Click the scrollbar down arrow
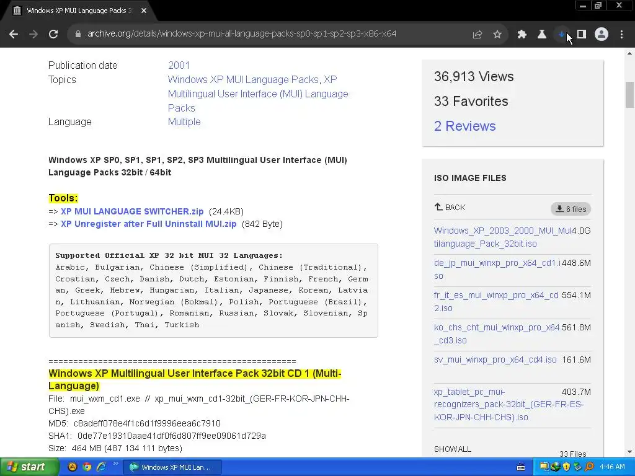635x476 pixels. tap(629, 452)
